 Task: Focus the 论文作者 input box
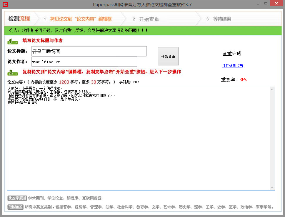pos(84,62)
